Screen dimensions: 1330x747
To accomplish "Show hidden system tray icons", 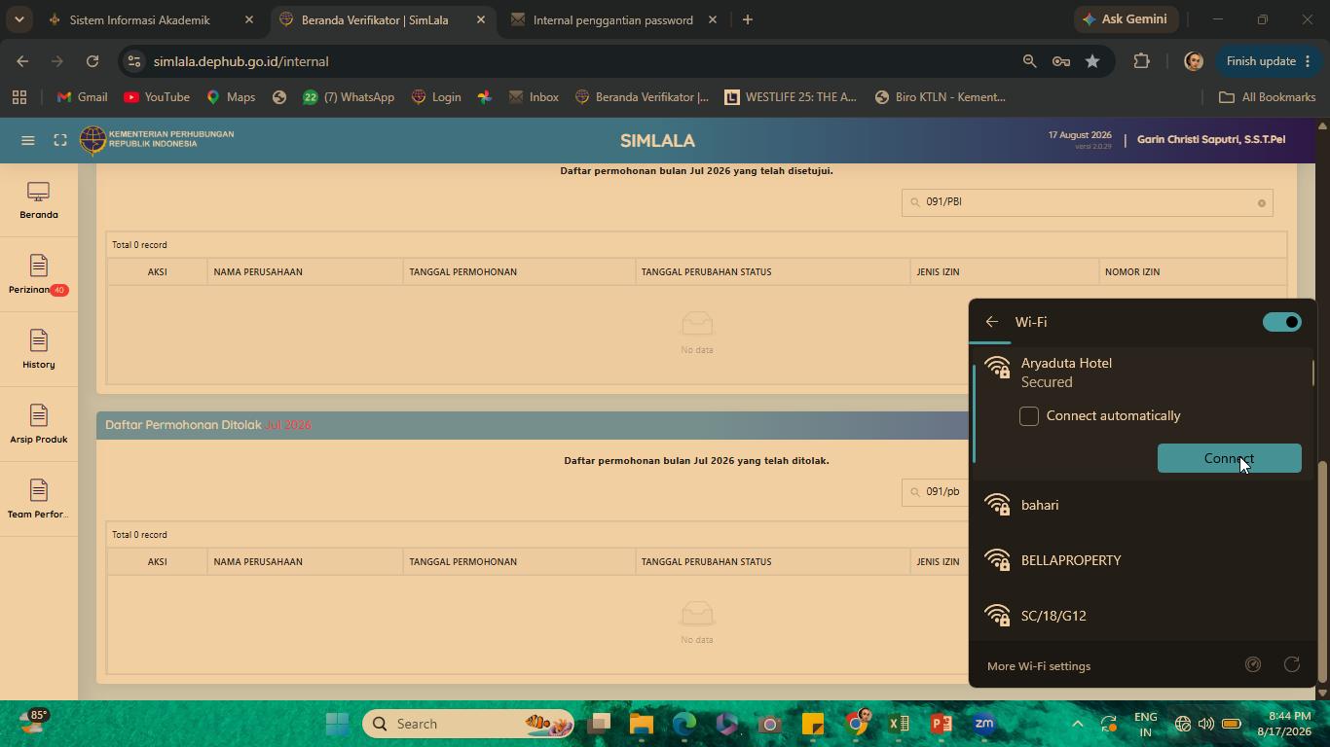I will pos(1077,724).
